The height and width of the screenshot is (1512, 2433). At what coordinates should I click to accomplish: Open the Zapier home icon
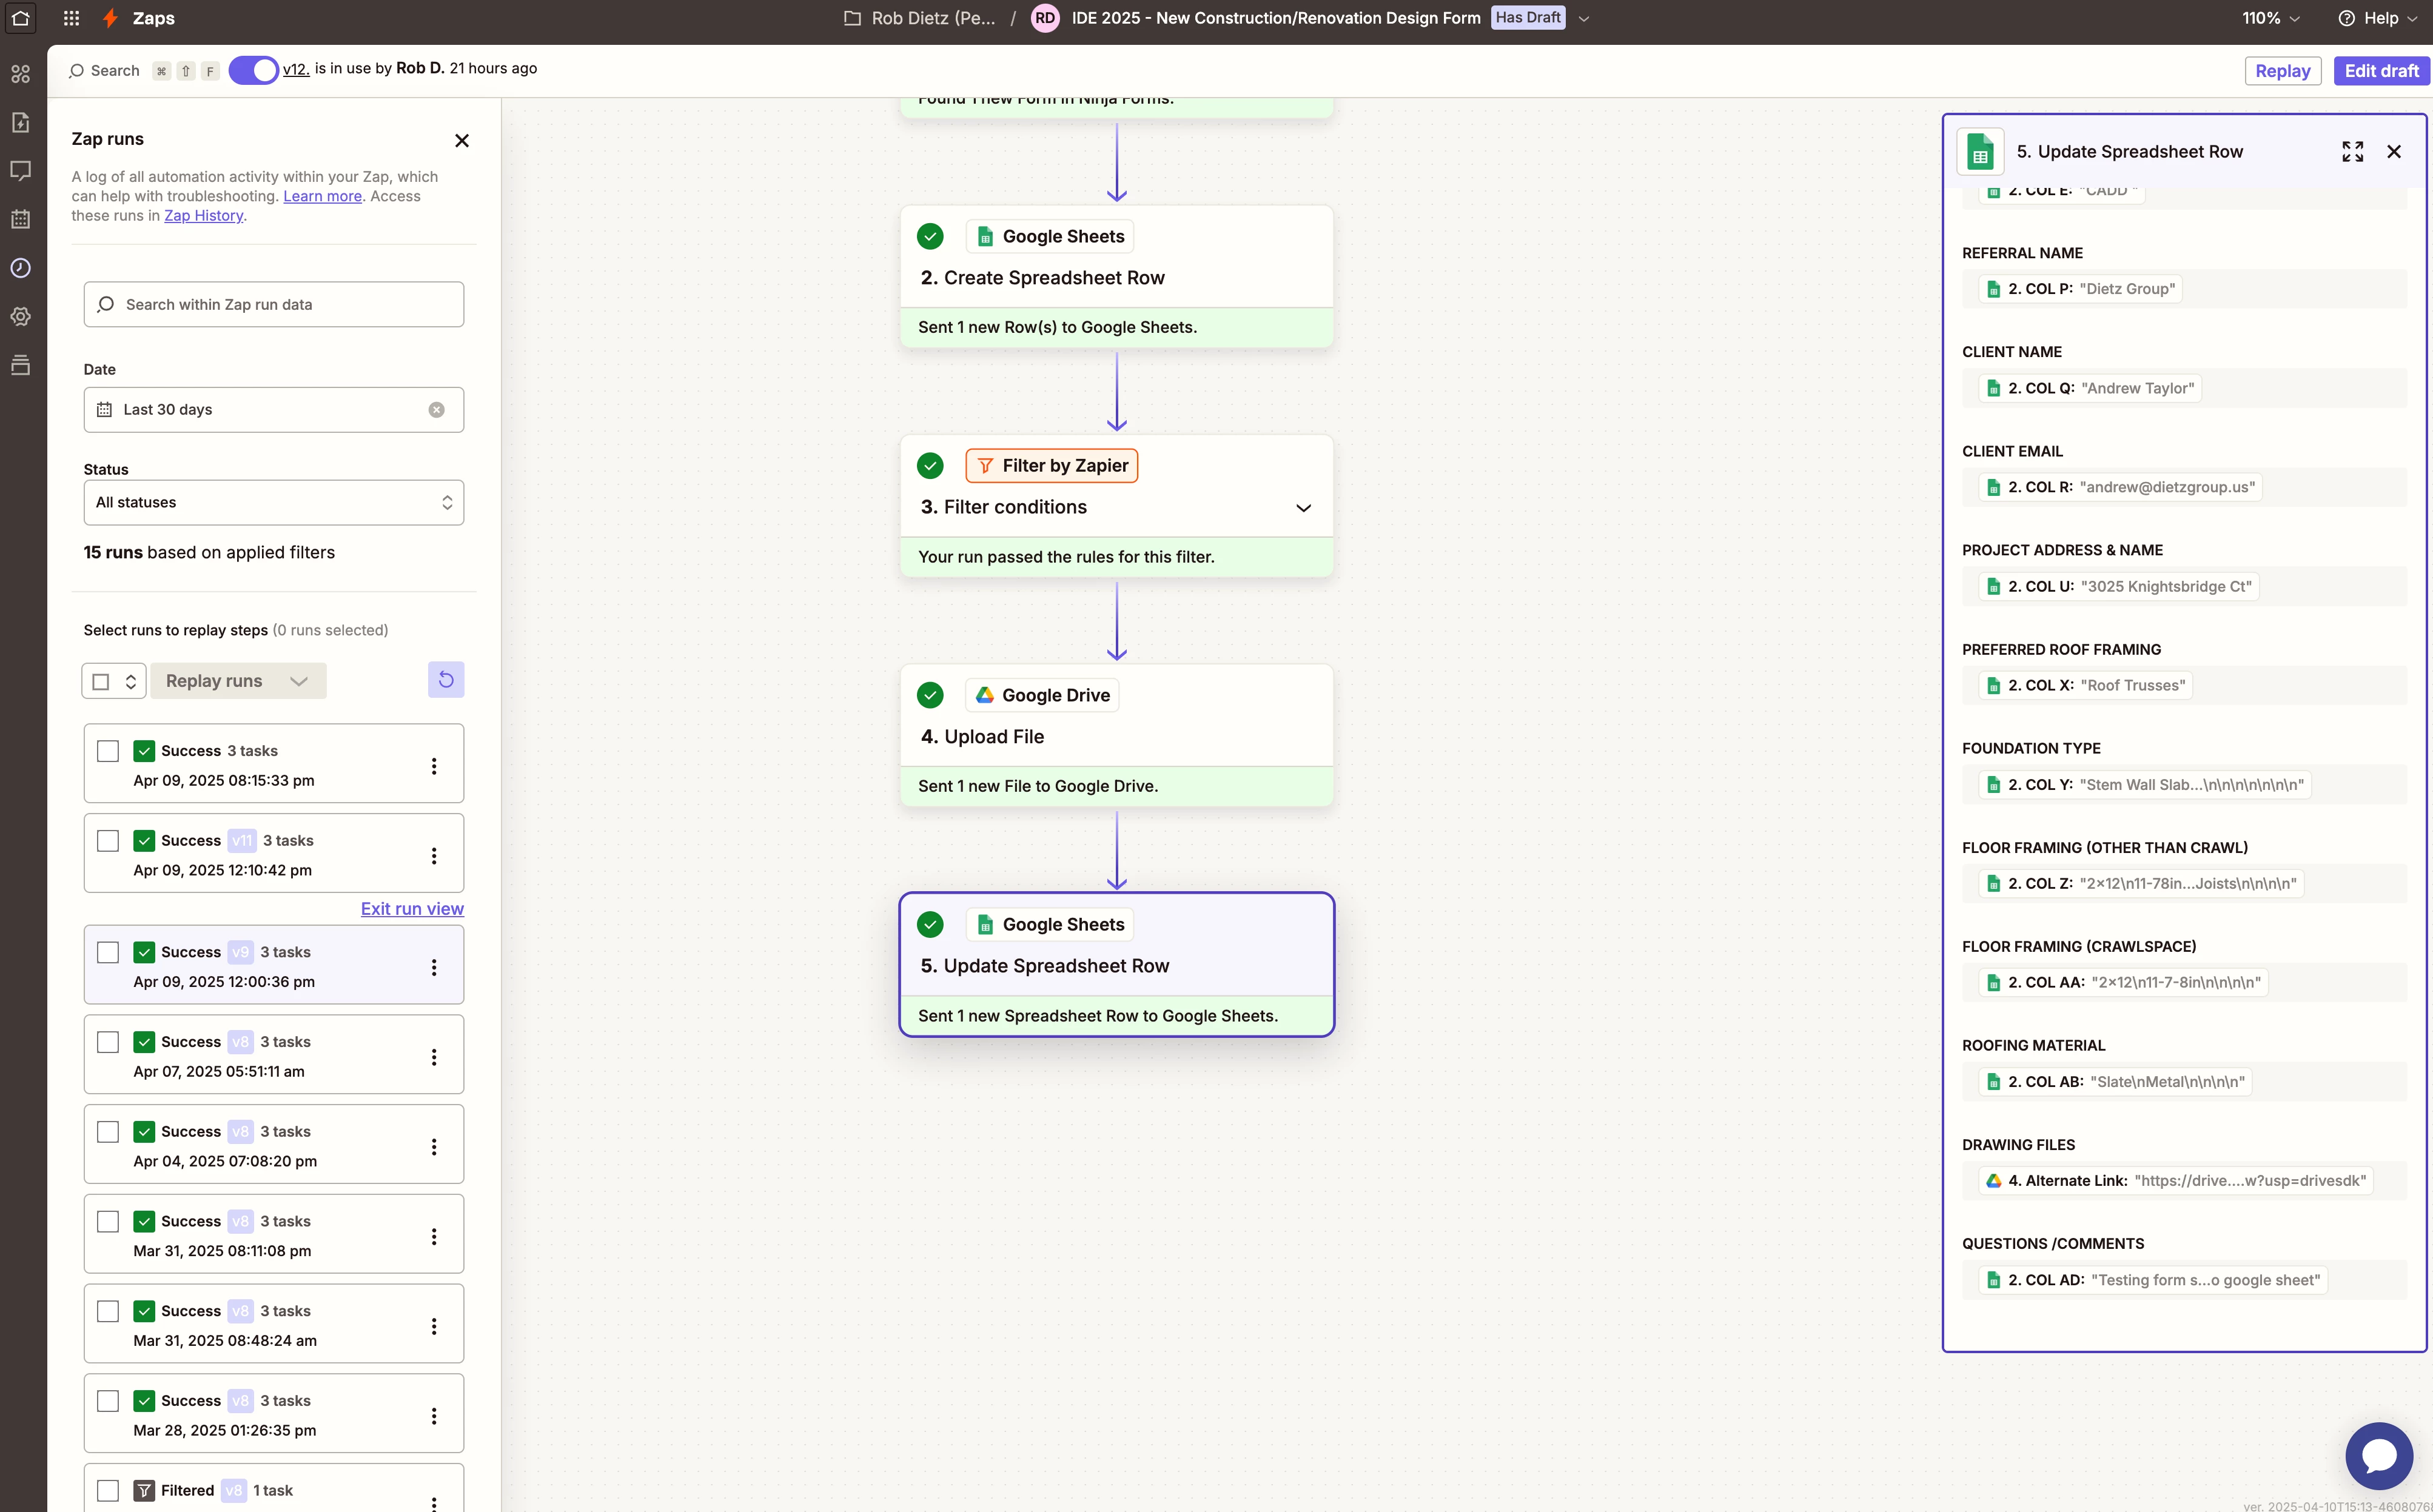tap(20, 18)
